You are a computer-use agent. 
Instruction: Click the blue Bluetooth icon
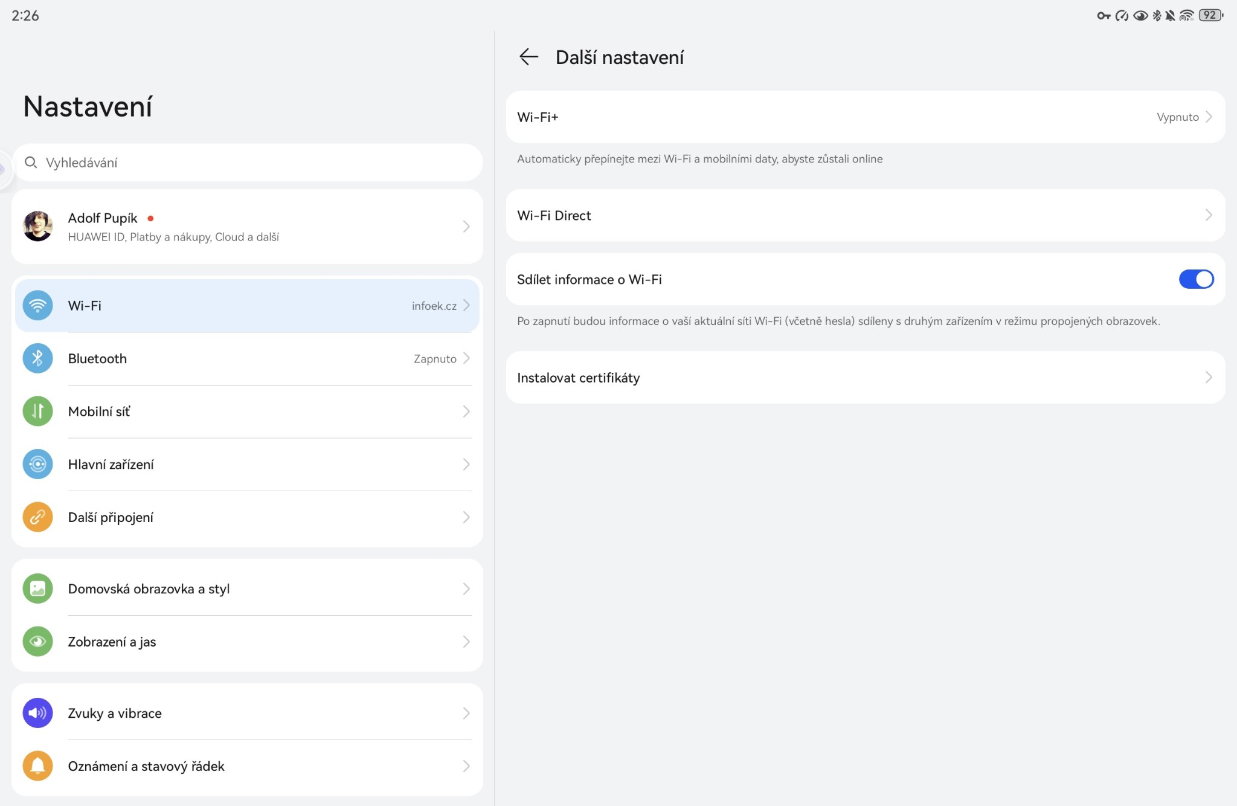37,358
